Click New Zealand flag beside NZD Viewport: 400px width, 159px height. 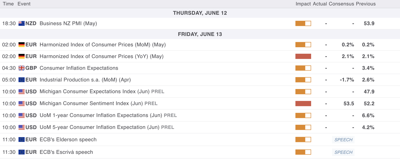tap(21, 23)
